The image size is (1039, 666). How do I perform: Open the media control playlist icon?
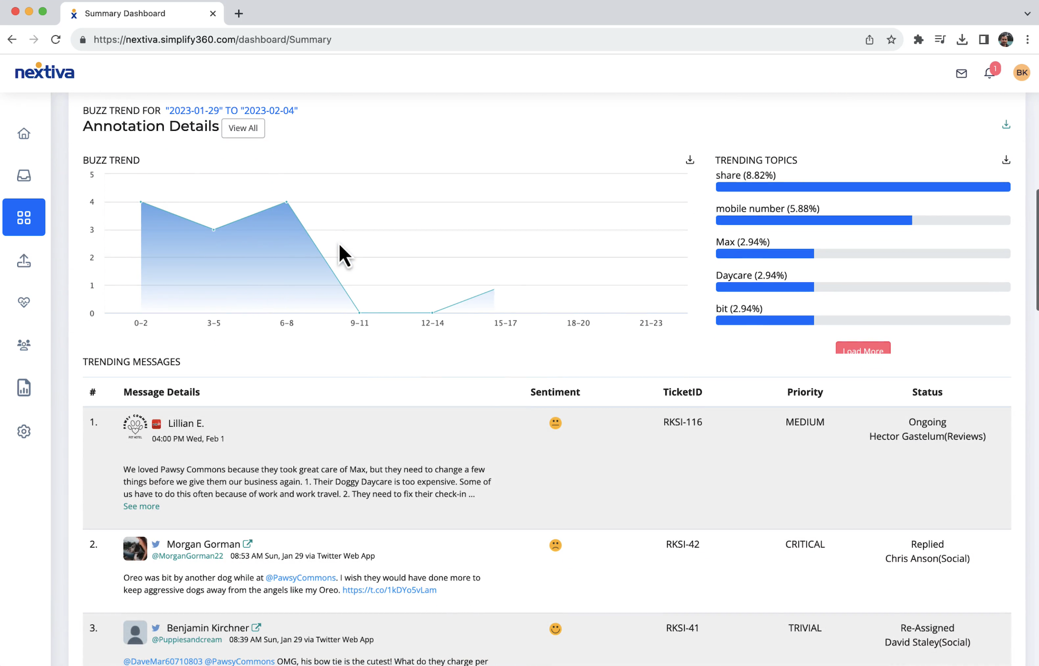tap(940, 39)
